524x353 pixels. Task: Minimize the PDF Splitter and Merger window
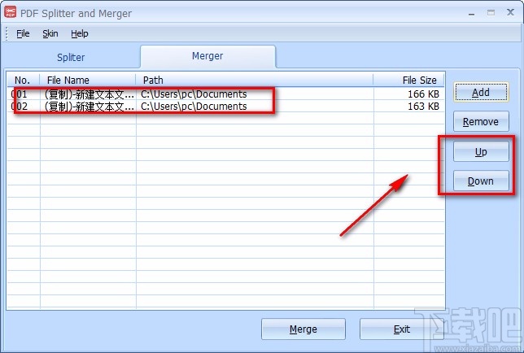pos(472,13)
